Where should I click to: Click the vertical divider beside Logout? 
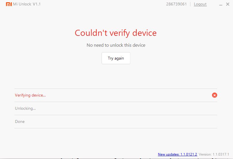[190, 4]
